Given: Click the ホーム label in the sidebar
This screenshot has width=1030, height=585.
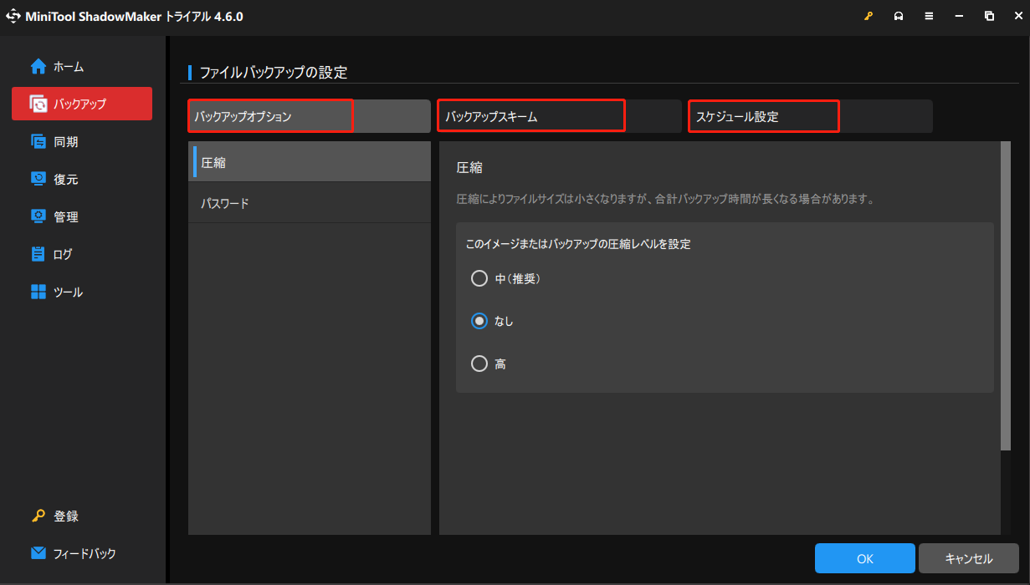Looking at the screenshot, I should click(x=69, y=67).
